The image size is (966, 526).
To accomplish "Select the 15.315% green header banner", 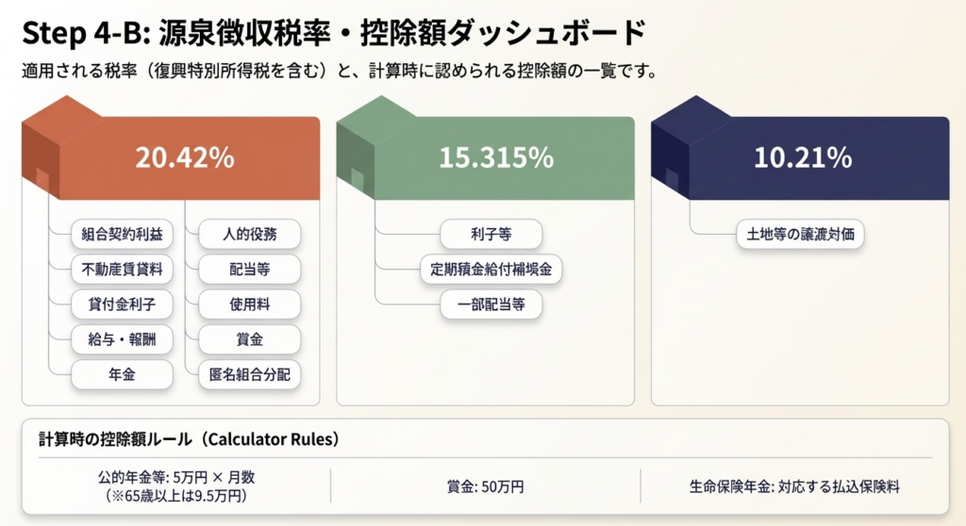I will 496,158.
